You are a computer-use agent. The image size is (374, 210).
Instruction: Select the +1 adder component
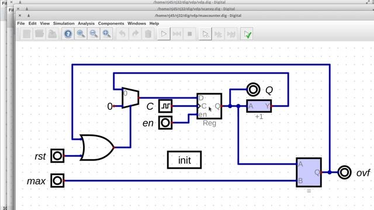[259, 106]
